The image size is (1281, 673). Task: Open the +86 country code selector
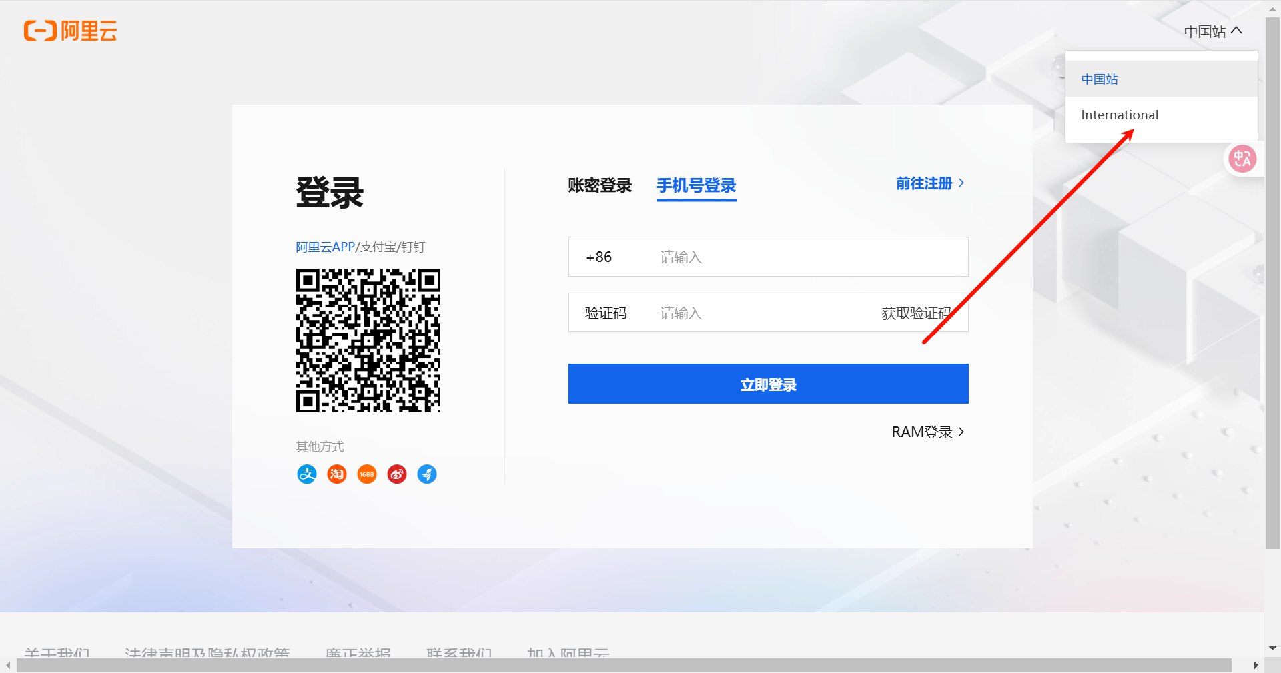(x=599, y=257)
